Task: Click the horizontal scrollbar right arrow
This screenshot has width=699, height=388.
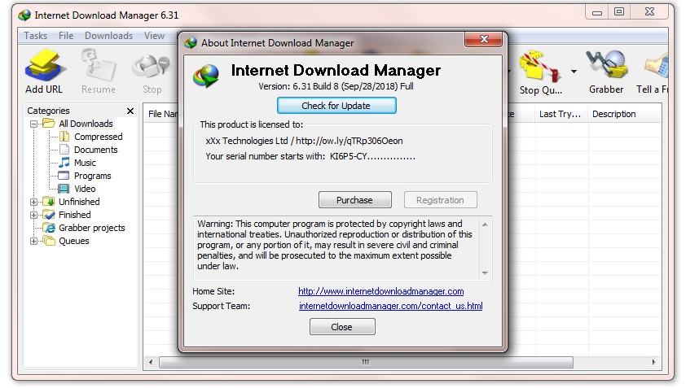Action: [653, 362]
